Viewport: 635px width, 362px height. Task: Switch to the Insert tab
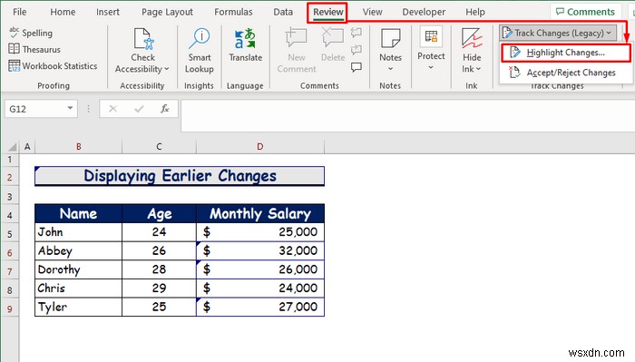click(108, 12)
